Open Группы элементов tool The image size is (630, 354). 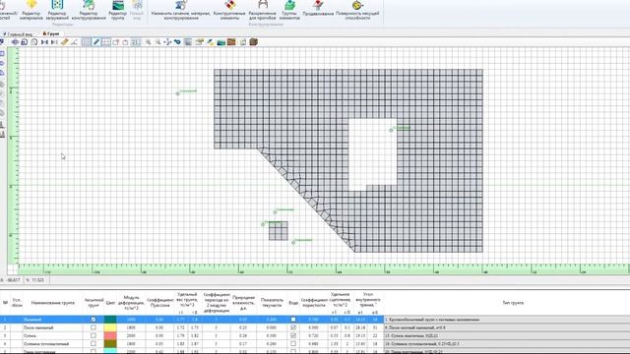tap(289, 10)
